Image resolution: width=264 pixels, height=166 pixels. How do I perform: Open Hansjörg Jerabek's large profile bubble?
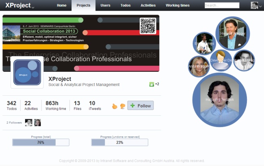tap(220, 100)
